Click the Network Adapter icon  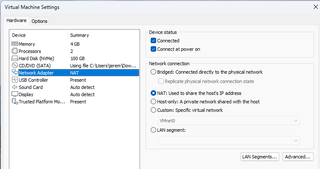pos(15,72)
